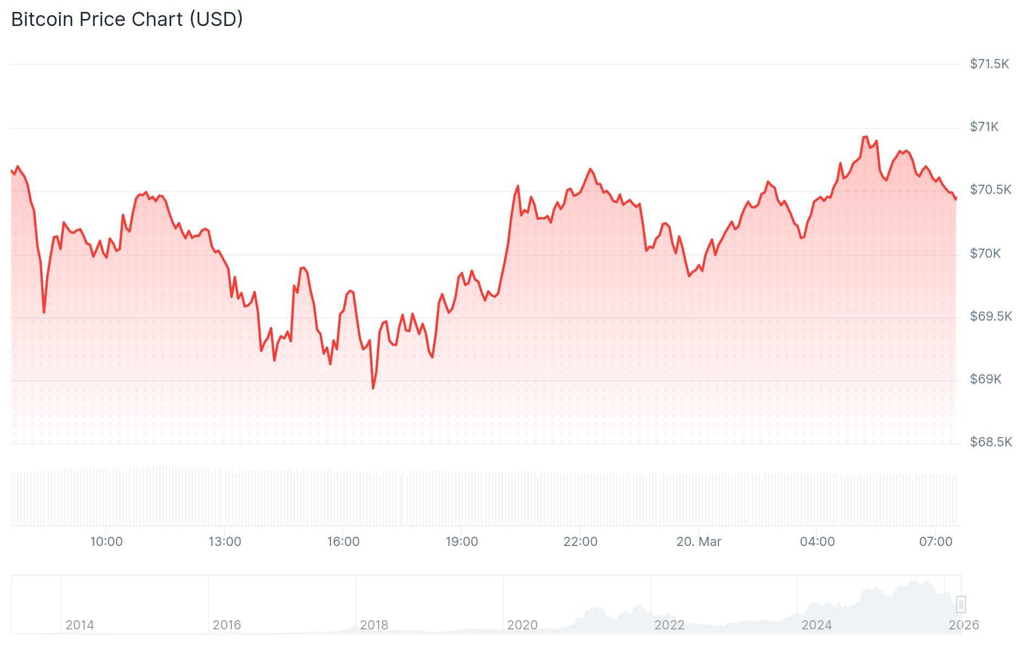The width and height of the screenshot is (1025, 650).
Task: Pick the 2022 navigator timeline label
Action: [669, 625]
